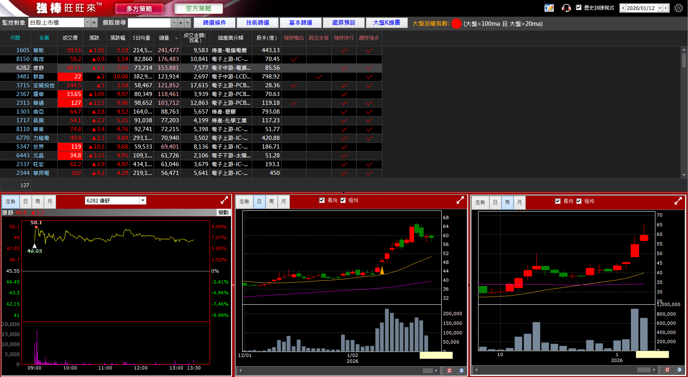Image resolution: width=688 pixels, height=377 pixels.
Task: Open the date picker dropdown arrow
Action: pos(660,8)
